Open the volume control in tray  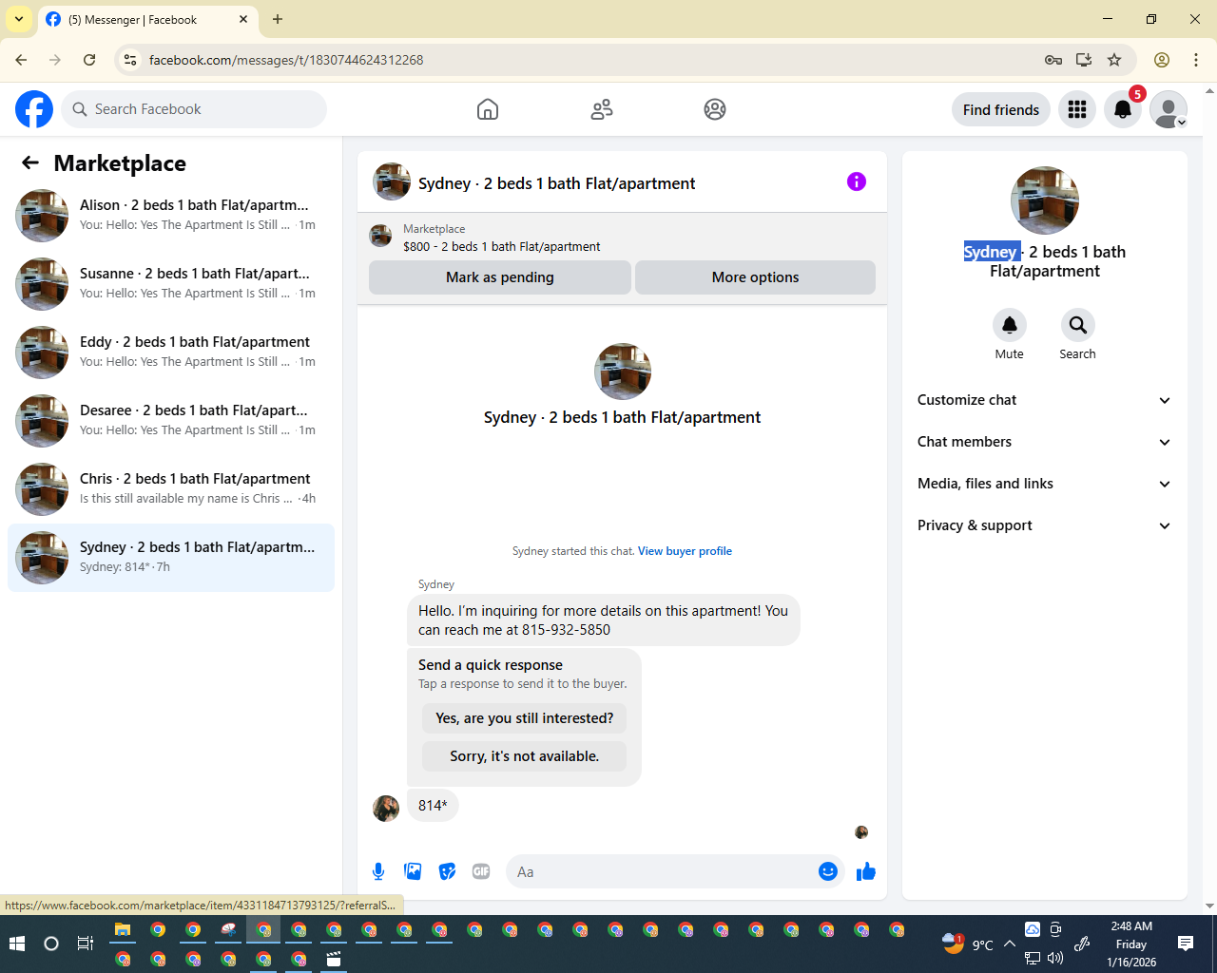tap(1055, 958)
